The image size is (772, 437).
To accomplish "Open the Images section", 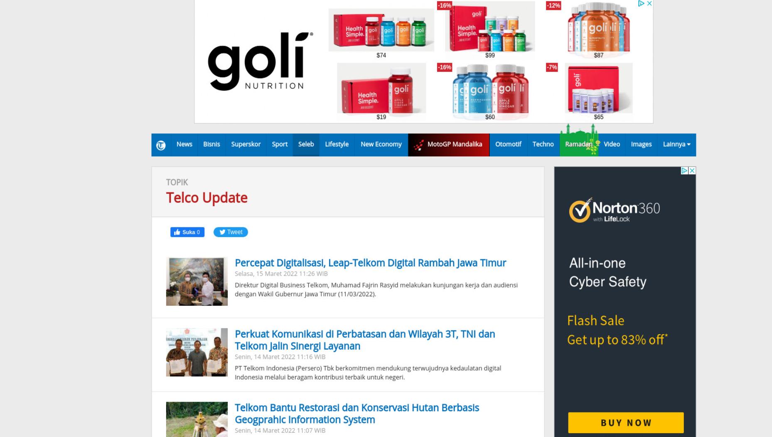I will point(641,144).
